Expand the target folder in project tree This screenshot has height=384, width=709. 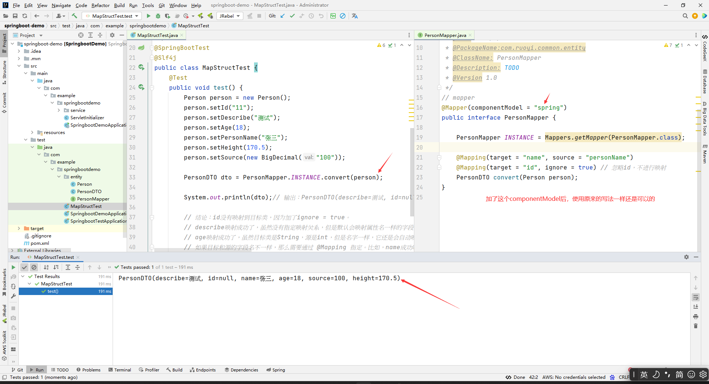pyautogui.click(x=19, y=229)
